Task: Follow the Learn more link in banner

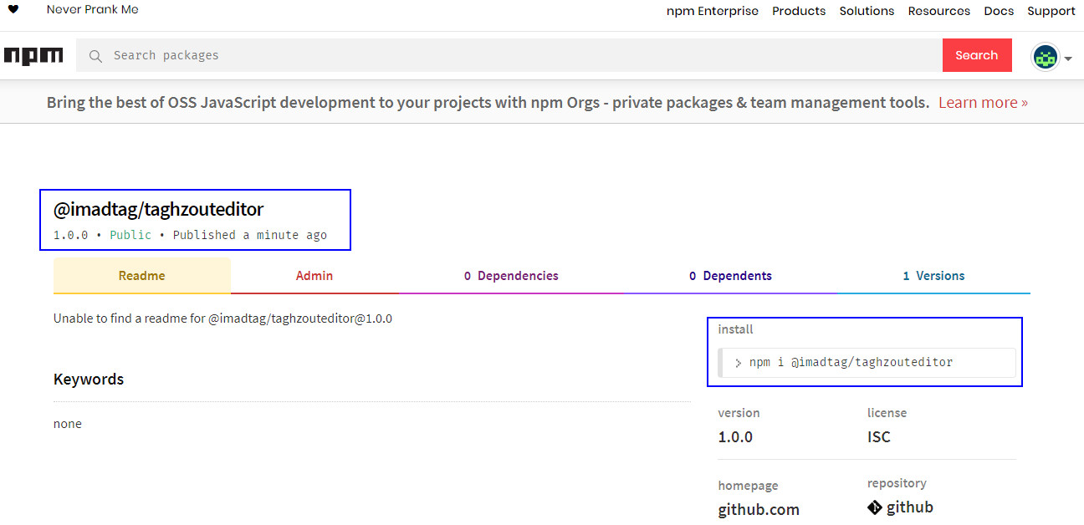Action: coord(983,103)
